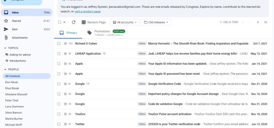
Task: Tick checkbox for Google policy changes email
Action: point(59,94)
